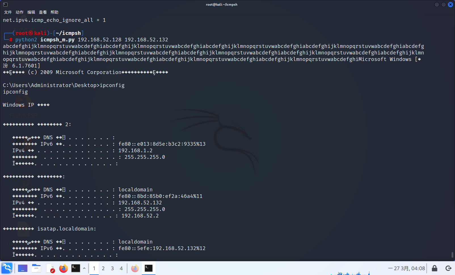455x275 pixels.
Task: Click "net.ipv4.icmp_echo_ignore_all = 1" line
Action: [54, 20]
